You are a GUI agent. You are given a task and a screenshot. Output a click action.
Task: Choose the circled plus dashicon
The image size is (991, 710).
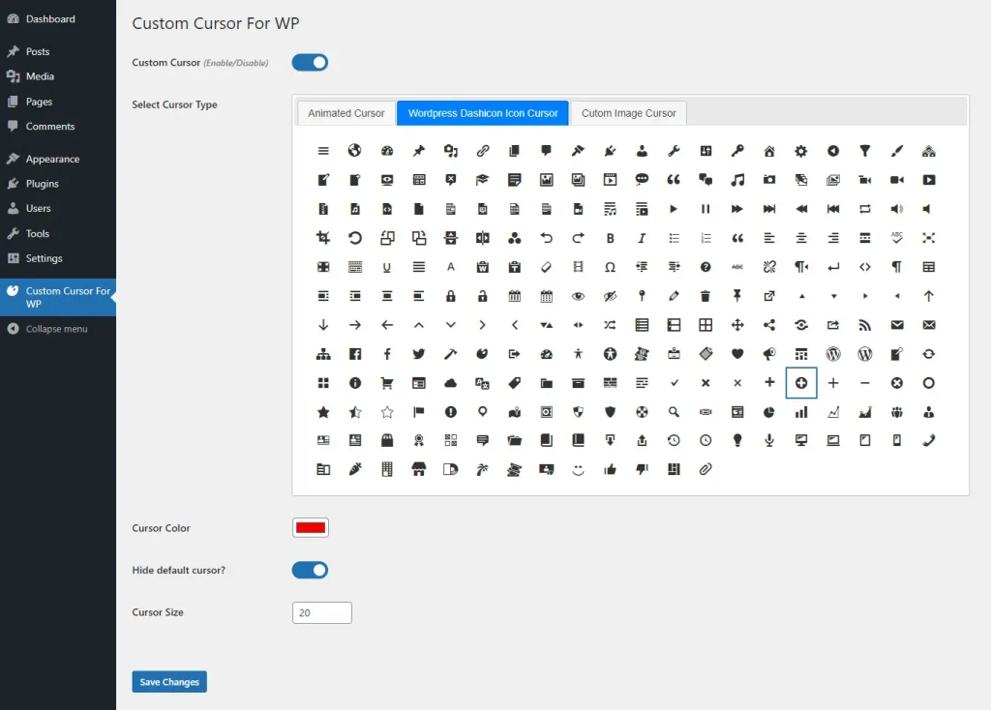click(x=800, y=383)
